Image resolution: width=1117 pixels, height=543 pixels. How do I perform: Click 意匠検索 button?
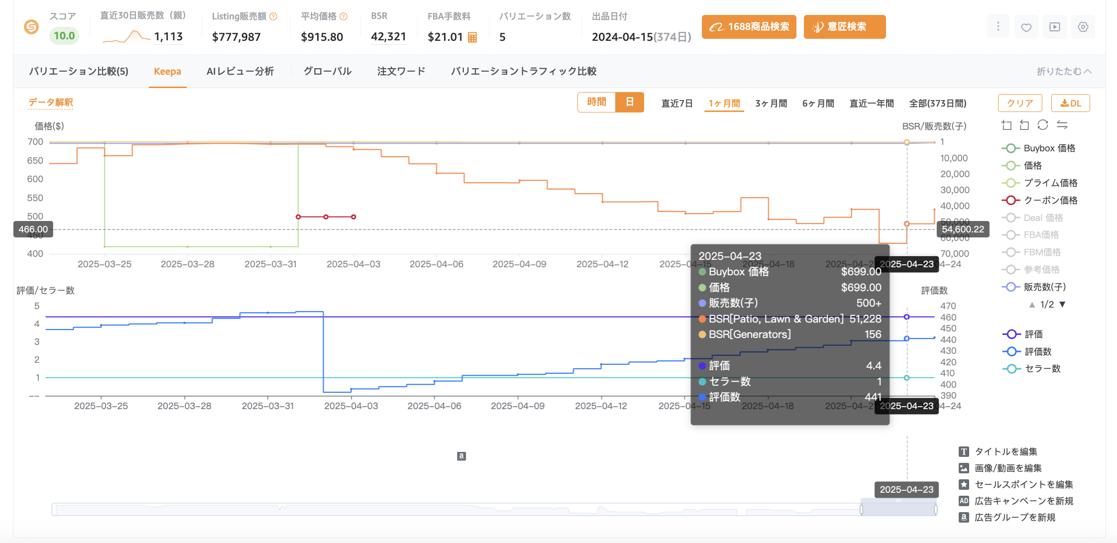coord(845,27)
